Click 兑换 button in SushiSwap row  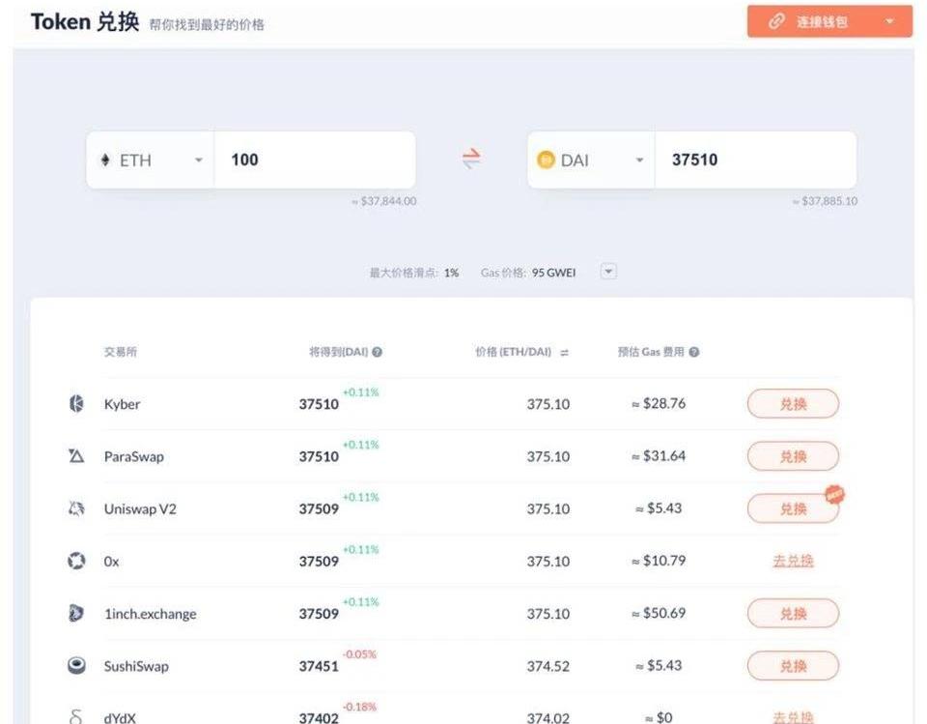pyautogui.click(x=793, y=666)
